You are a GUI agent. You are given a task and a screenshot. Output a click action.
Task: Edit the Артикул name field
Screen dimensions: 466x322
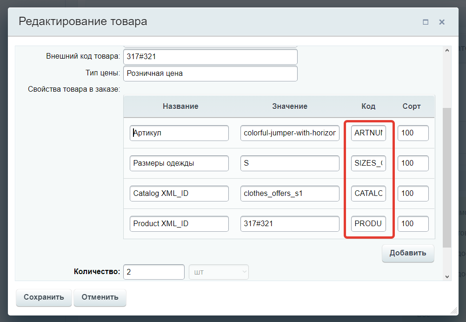179,133
